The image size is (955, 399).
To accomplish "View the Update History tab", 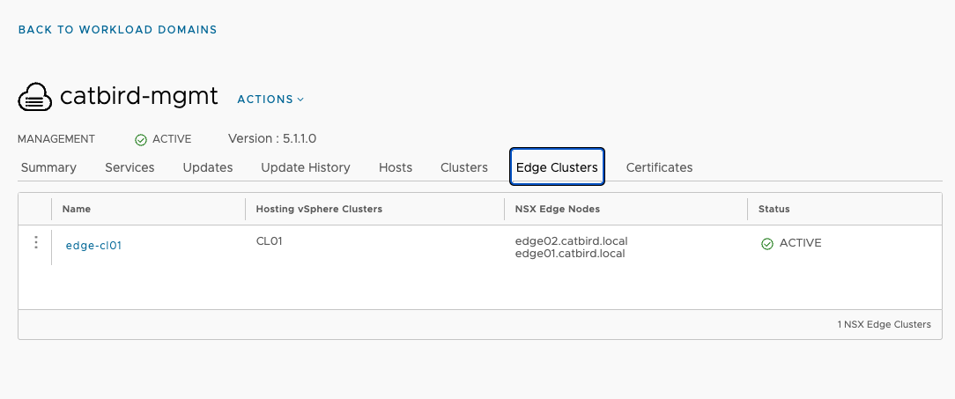I will pyautogui.click(x=306, y=167).
